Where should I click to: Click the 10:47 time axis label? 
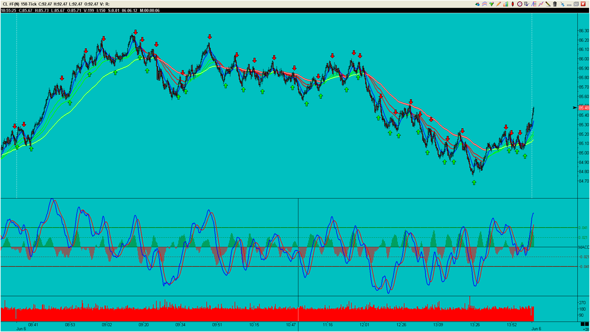pos(291,325)
